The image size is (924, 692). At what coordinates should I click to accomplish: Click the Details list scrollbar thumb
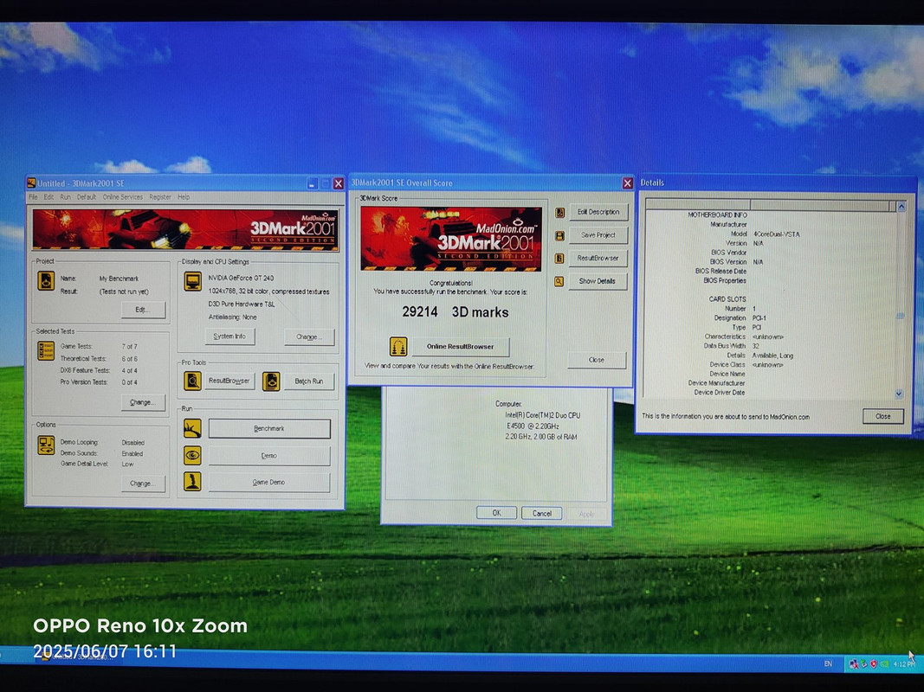(901, 316)
